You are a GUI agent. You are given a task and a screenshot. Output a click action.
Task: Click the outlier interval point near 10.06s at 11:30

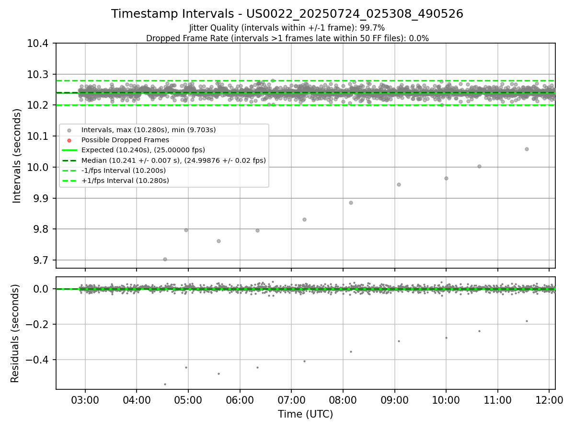527,149
